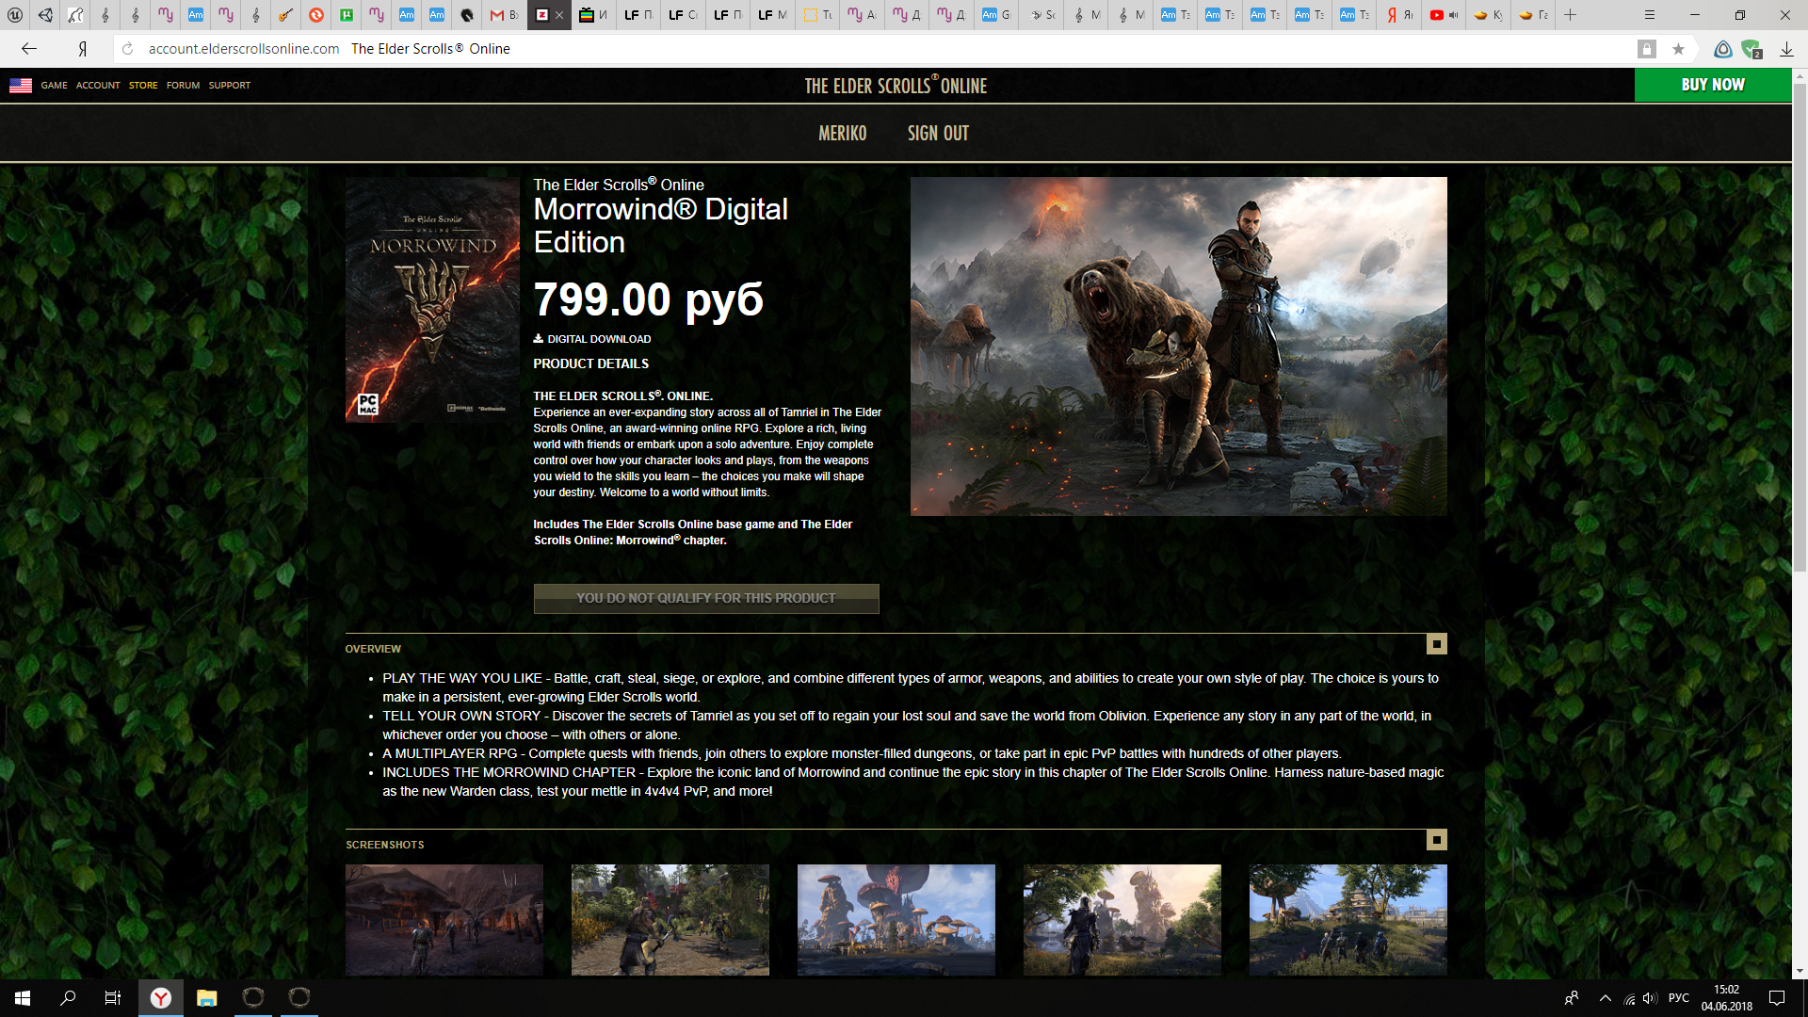The image size is (1808, 1017).
Task: Change region via the US flag icon
Action: 21,86
